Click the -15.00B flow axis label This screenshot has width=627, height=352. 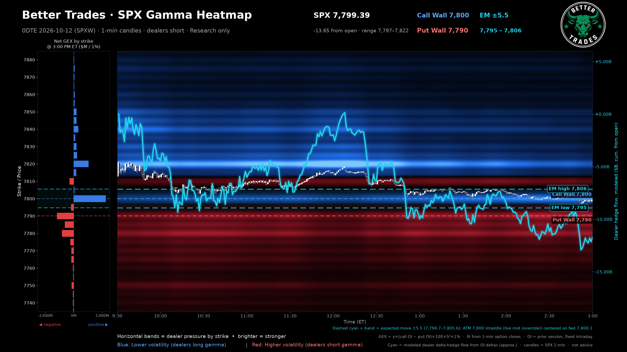(604, 272)
